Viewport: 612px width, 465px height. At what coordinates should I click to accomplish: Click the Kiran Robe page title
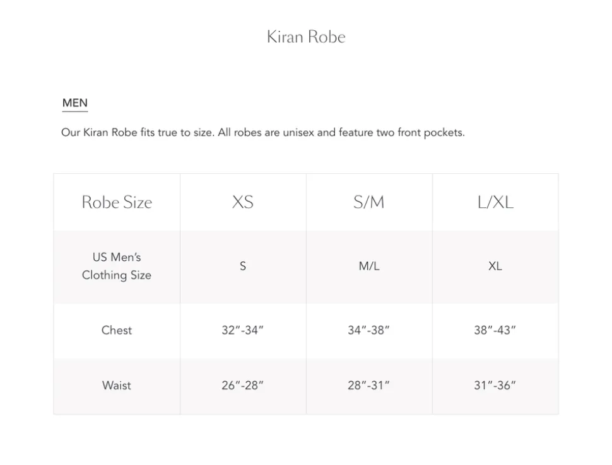coord(306,37)
